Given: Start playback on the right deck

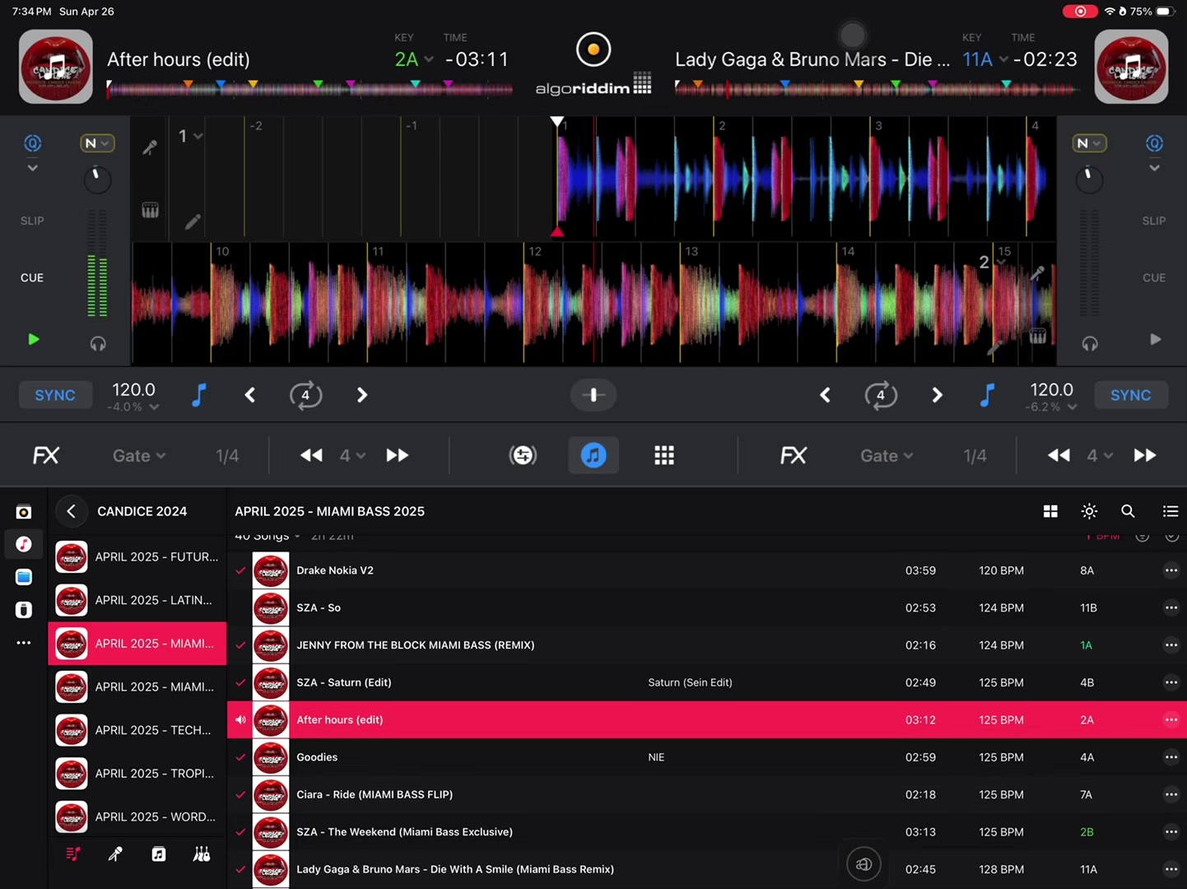Looking at the screenshot, I should click(1155, 339).
